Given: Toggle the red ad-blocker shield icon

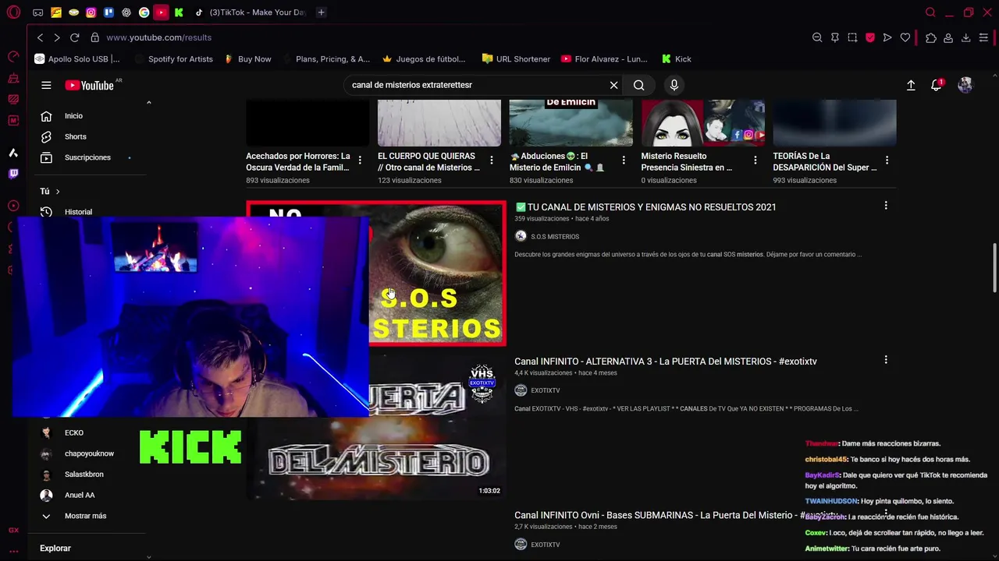Looking at the screenshot, I should tap(869, 37).
